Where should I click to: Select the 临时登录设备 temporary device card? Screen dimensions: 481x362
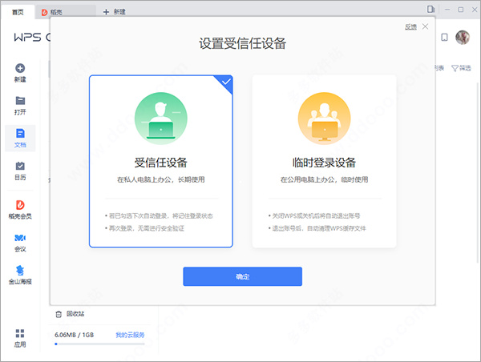[324, 161]
